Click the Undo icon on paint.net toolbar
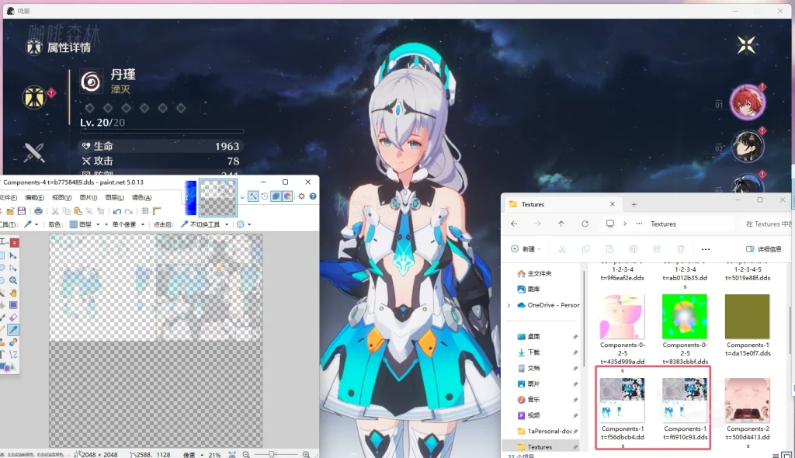 (x=116, y=211)
